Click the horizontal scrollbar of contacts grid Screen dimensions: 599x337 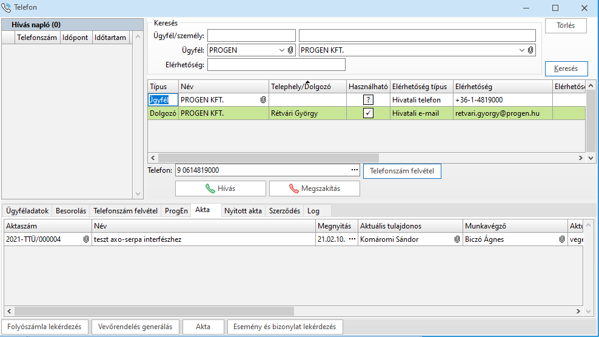[268, 158]
